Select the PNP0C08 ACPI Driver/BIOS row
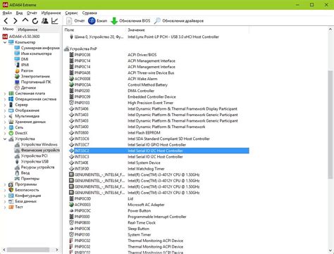 [x=156, y=55]
